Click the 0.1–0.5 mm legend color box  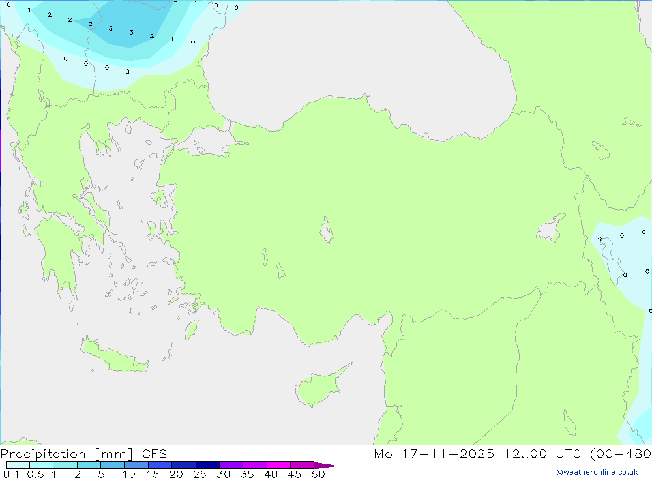(18, 465)
